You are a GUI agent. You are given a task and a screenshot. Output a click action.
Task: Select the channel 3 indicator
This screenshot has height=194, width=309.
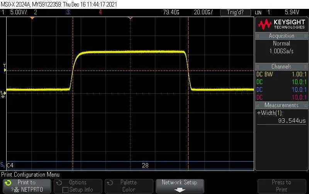pos(68,12)
